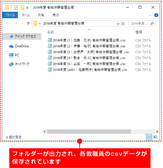Open the 表示 ribbon tab
163x168 pixels.
56,15
